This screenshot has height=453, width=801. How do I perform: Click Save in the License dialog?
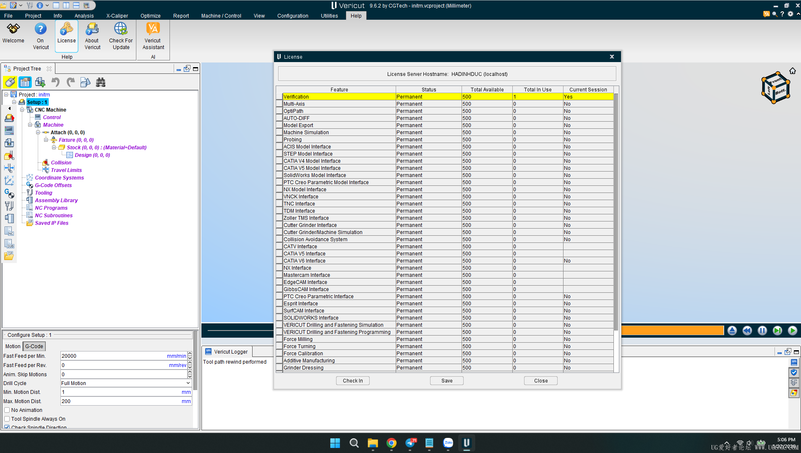pos(447,381)
